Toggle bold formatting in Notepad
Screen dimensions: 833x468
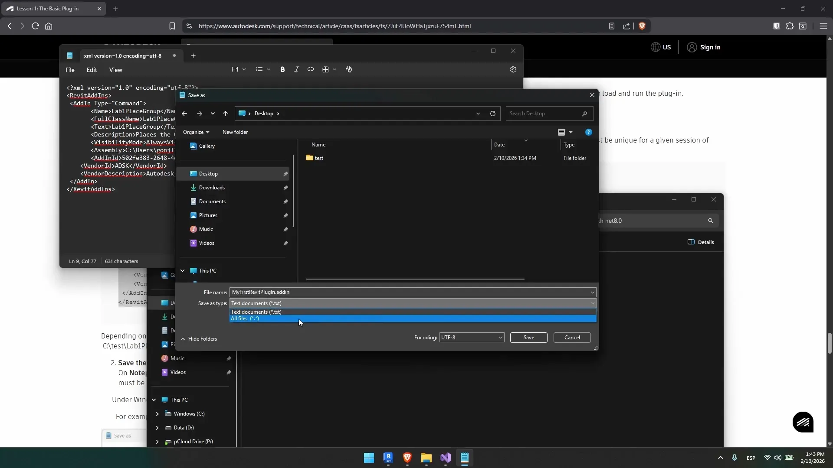tap(282, 69)
